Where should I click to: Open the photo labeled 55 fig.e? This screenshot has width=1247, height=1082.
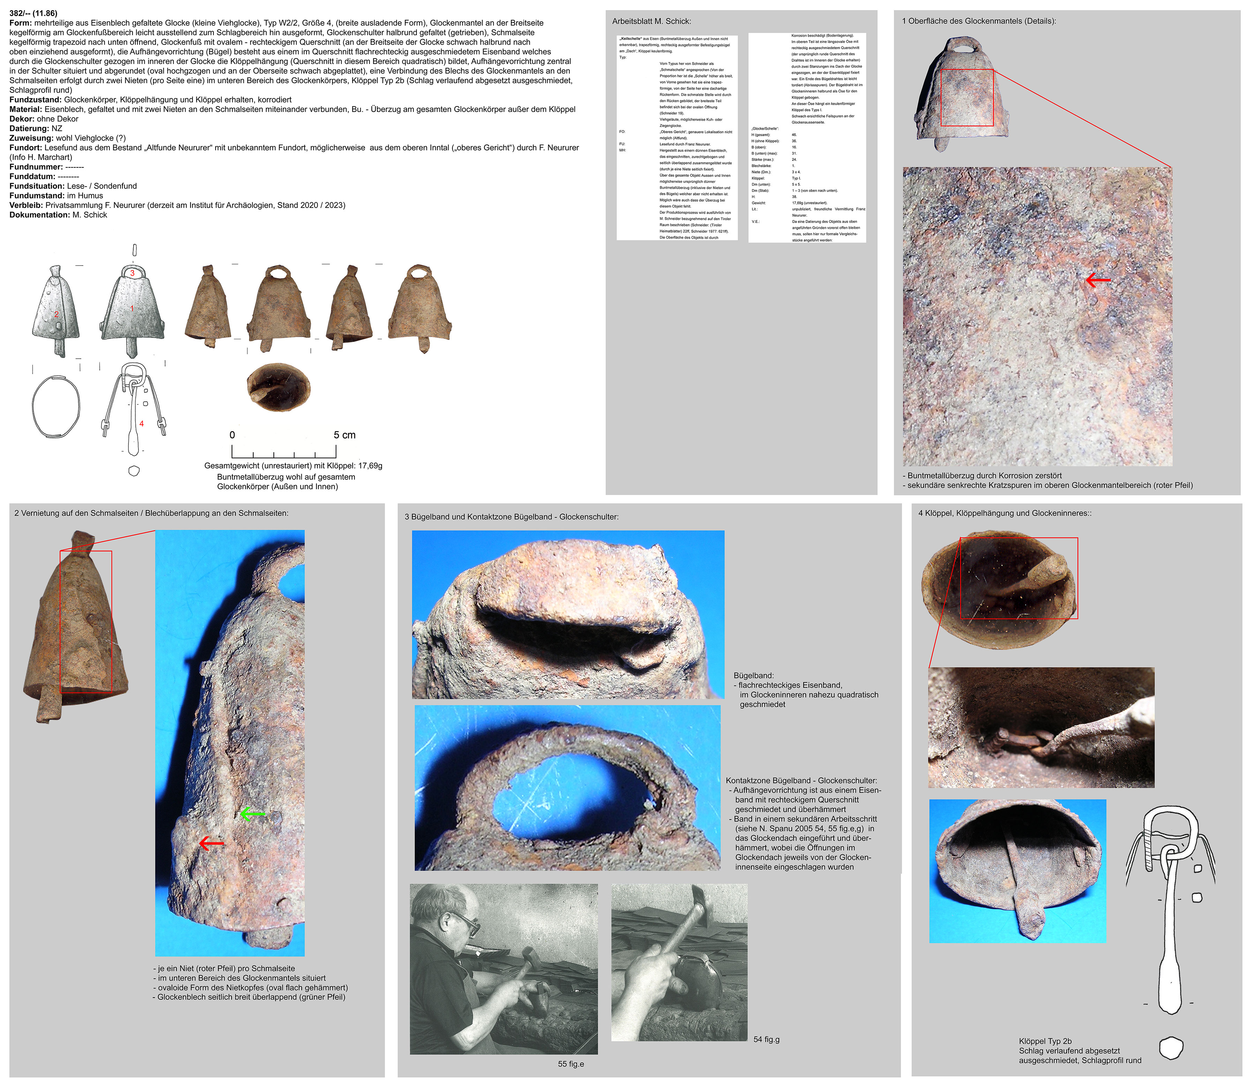point(503,969)
